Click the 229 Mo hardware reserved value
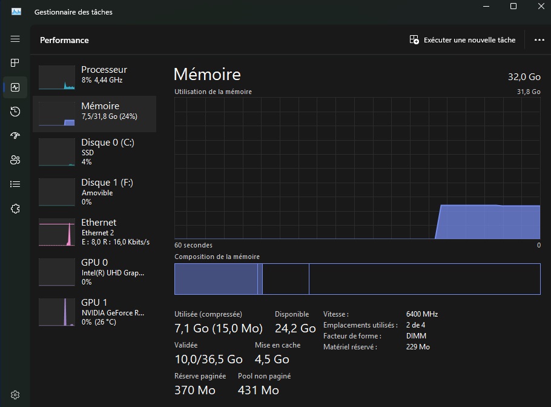The image size is (551, 407). click(418, 347)
